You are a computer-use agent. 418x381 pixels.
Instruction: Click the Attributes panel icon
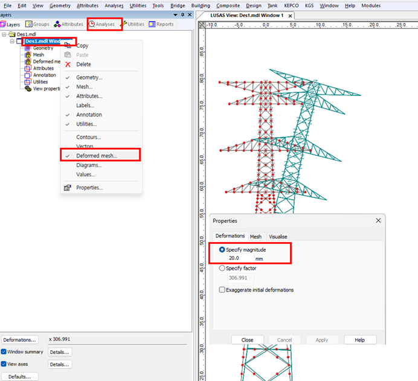pos(57,24)
